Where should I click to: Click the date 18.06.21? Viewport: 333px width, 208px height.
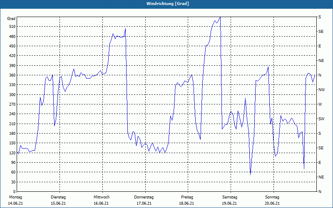click(x=186, y=203)
